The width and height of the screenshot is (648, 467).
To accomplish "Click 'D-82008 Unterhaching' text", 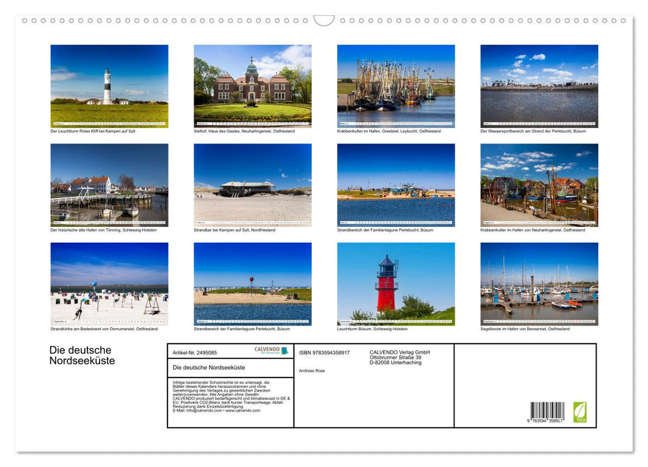I will 396,362.
